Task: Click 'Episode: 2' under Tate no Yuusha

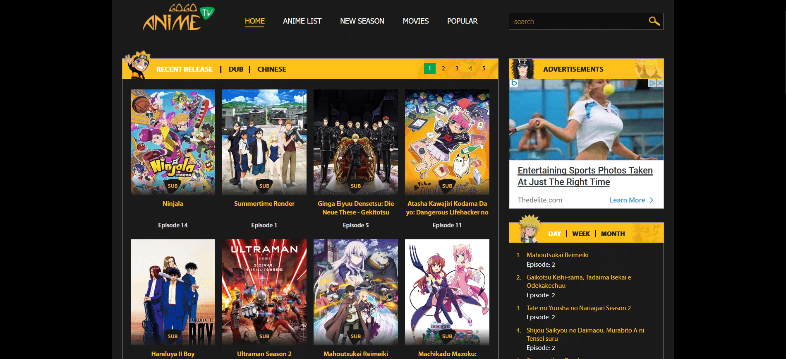Action: click(541, 317)
